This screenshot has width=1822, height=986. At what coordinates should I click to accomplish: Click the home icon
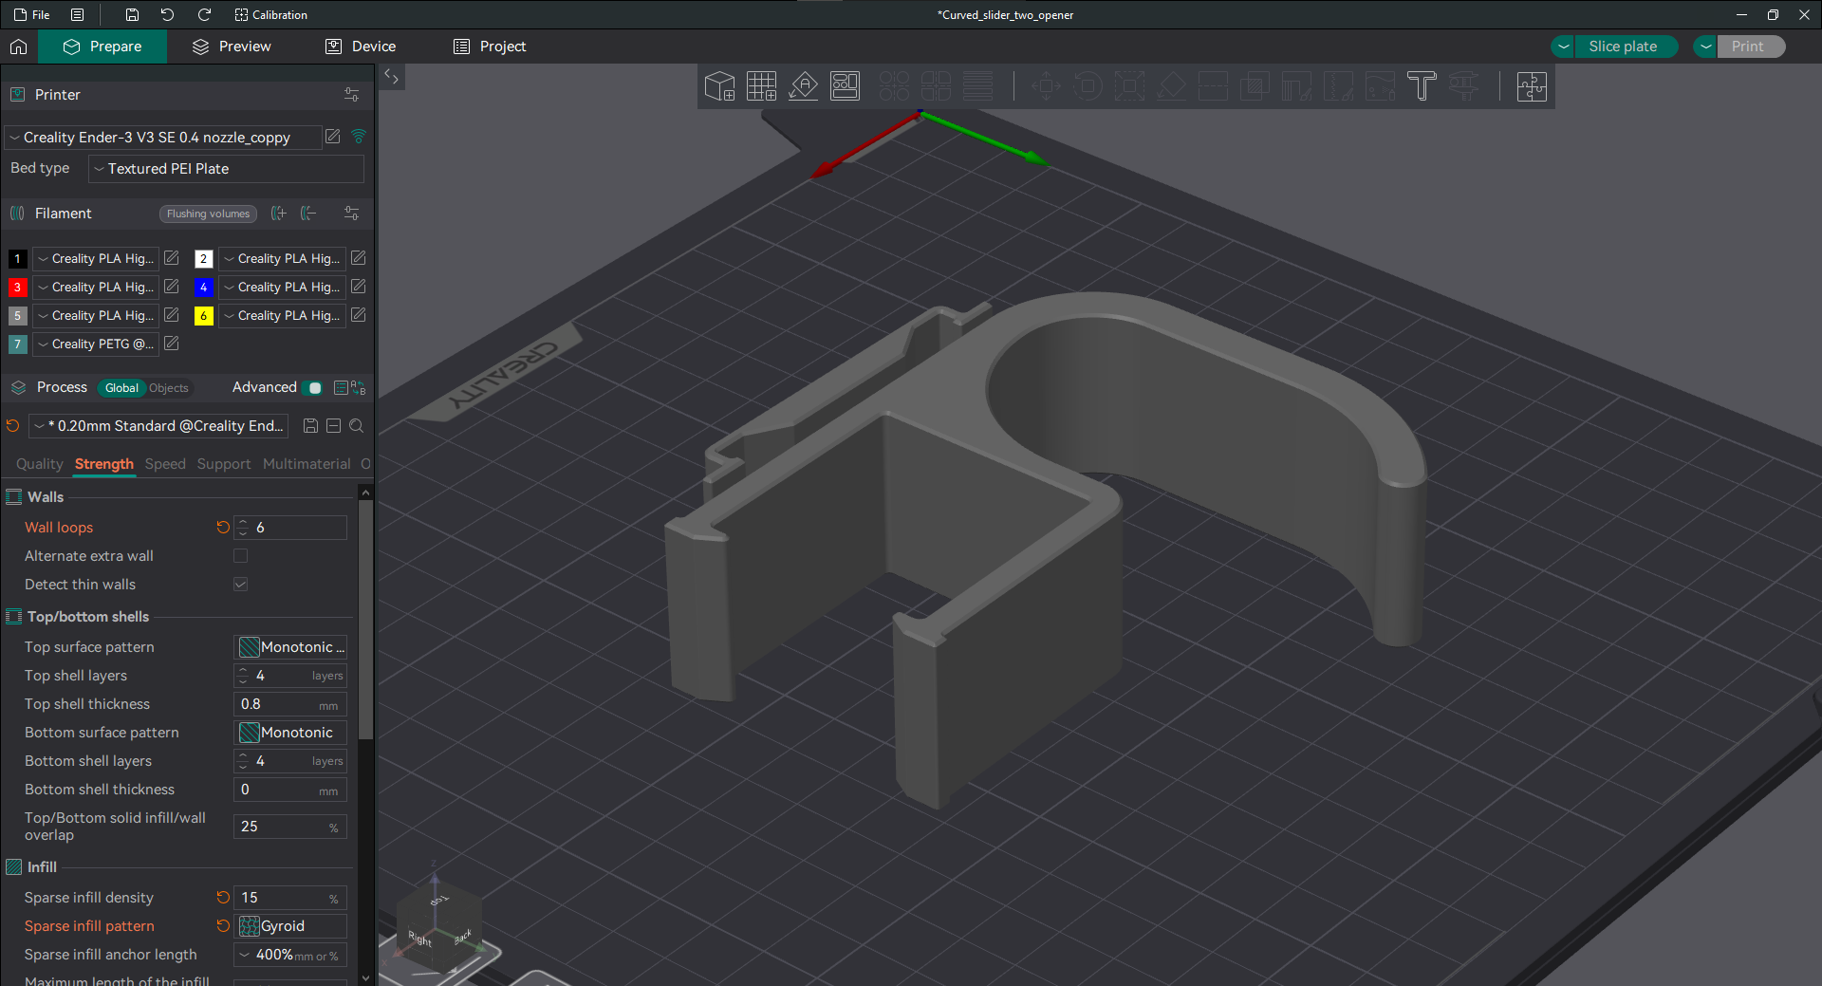pyautogui.click(x=19, y=47)
